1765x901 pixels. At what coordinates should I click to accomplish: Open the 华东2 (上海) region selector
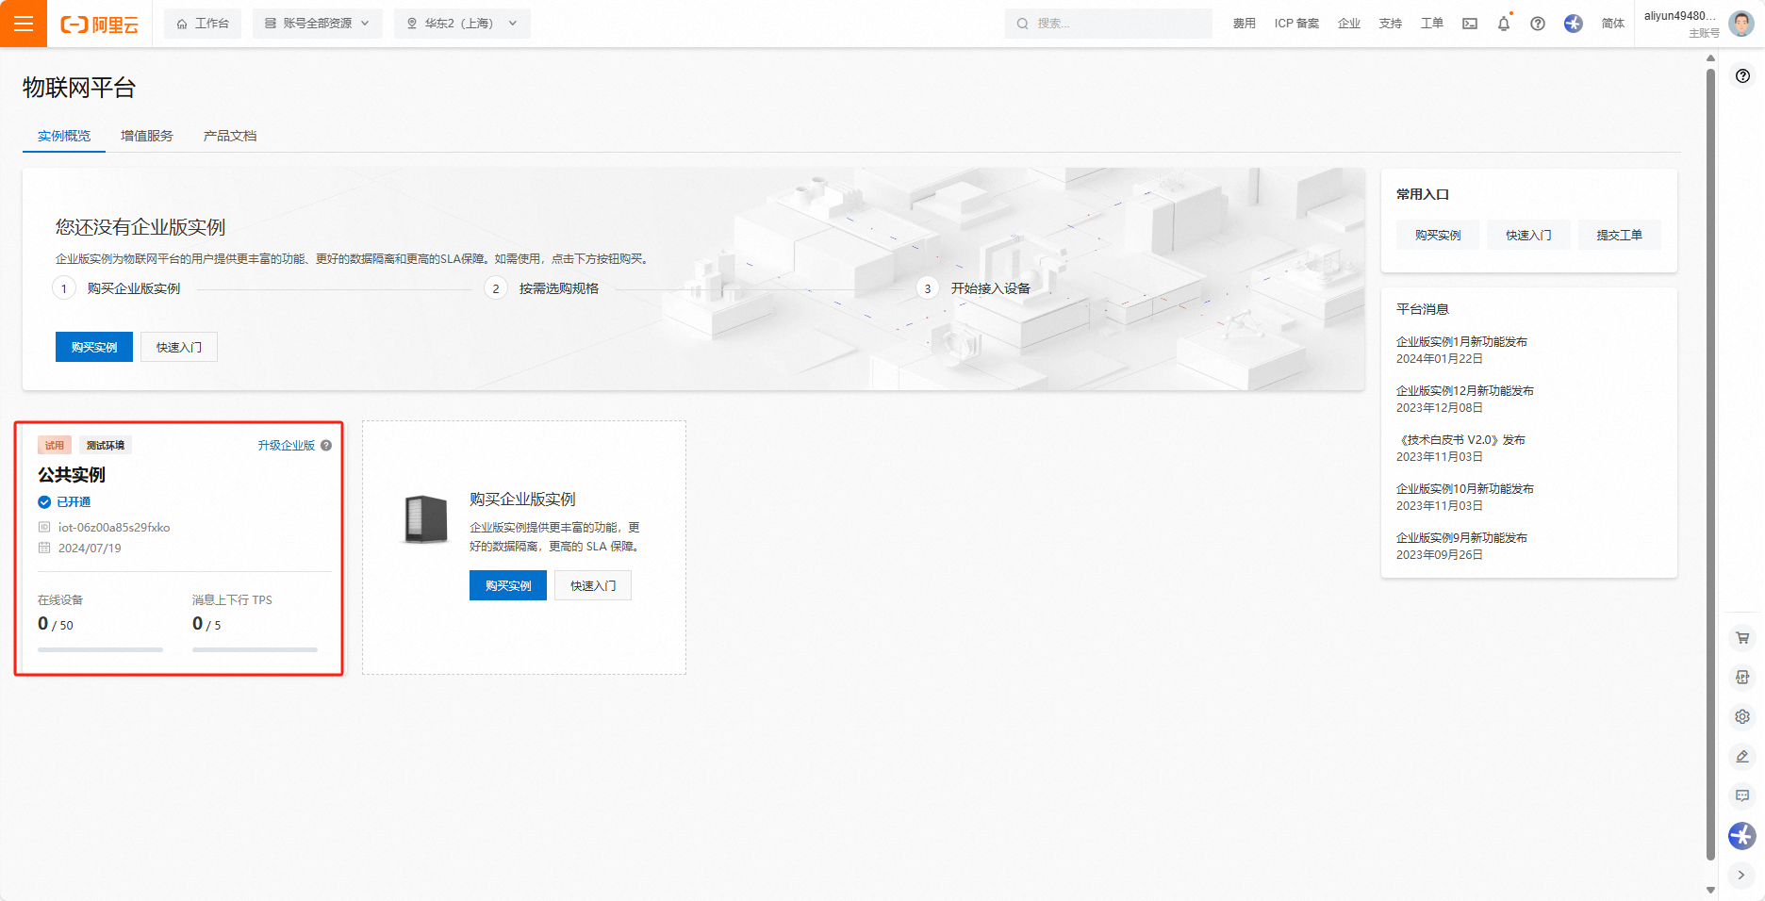coord(462,24)
